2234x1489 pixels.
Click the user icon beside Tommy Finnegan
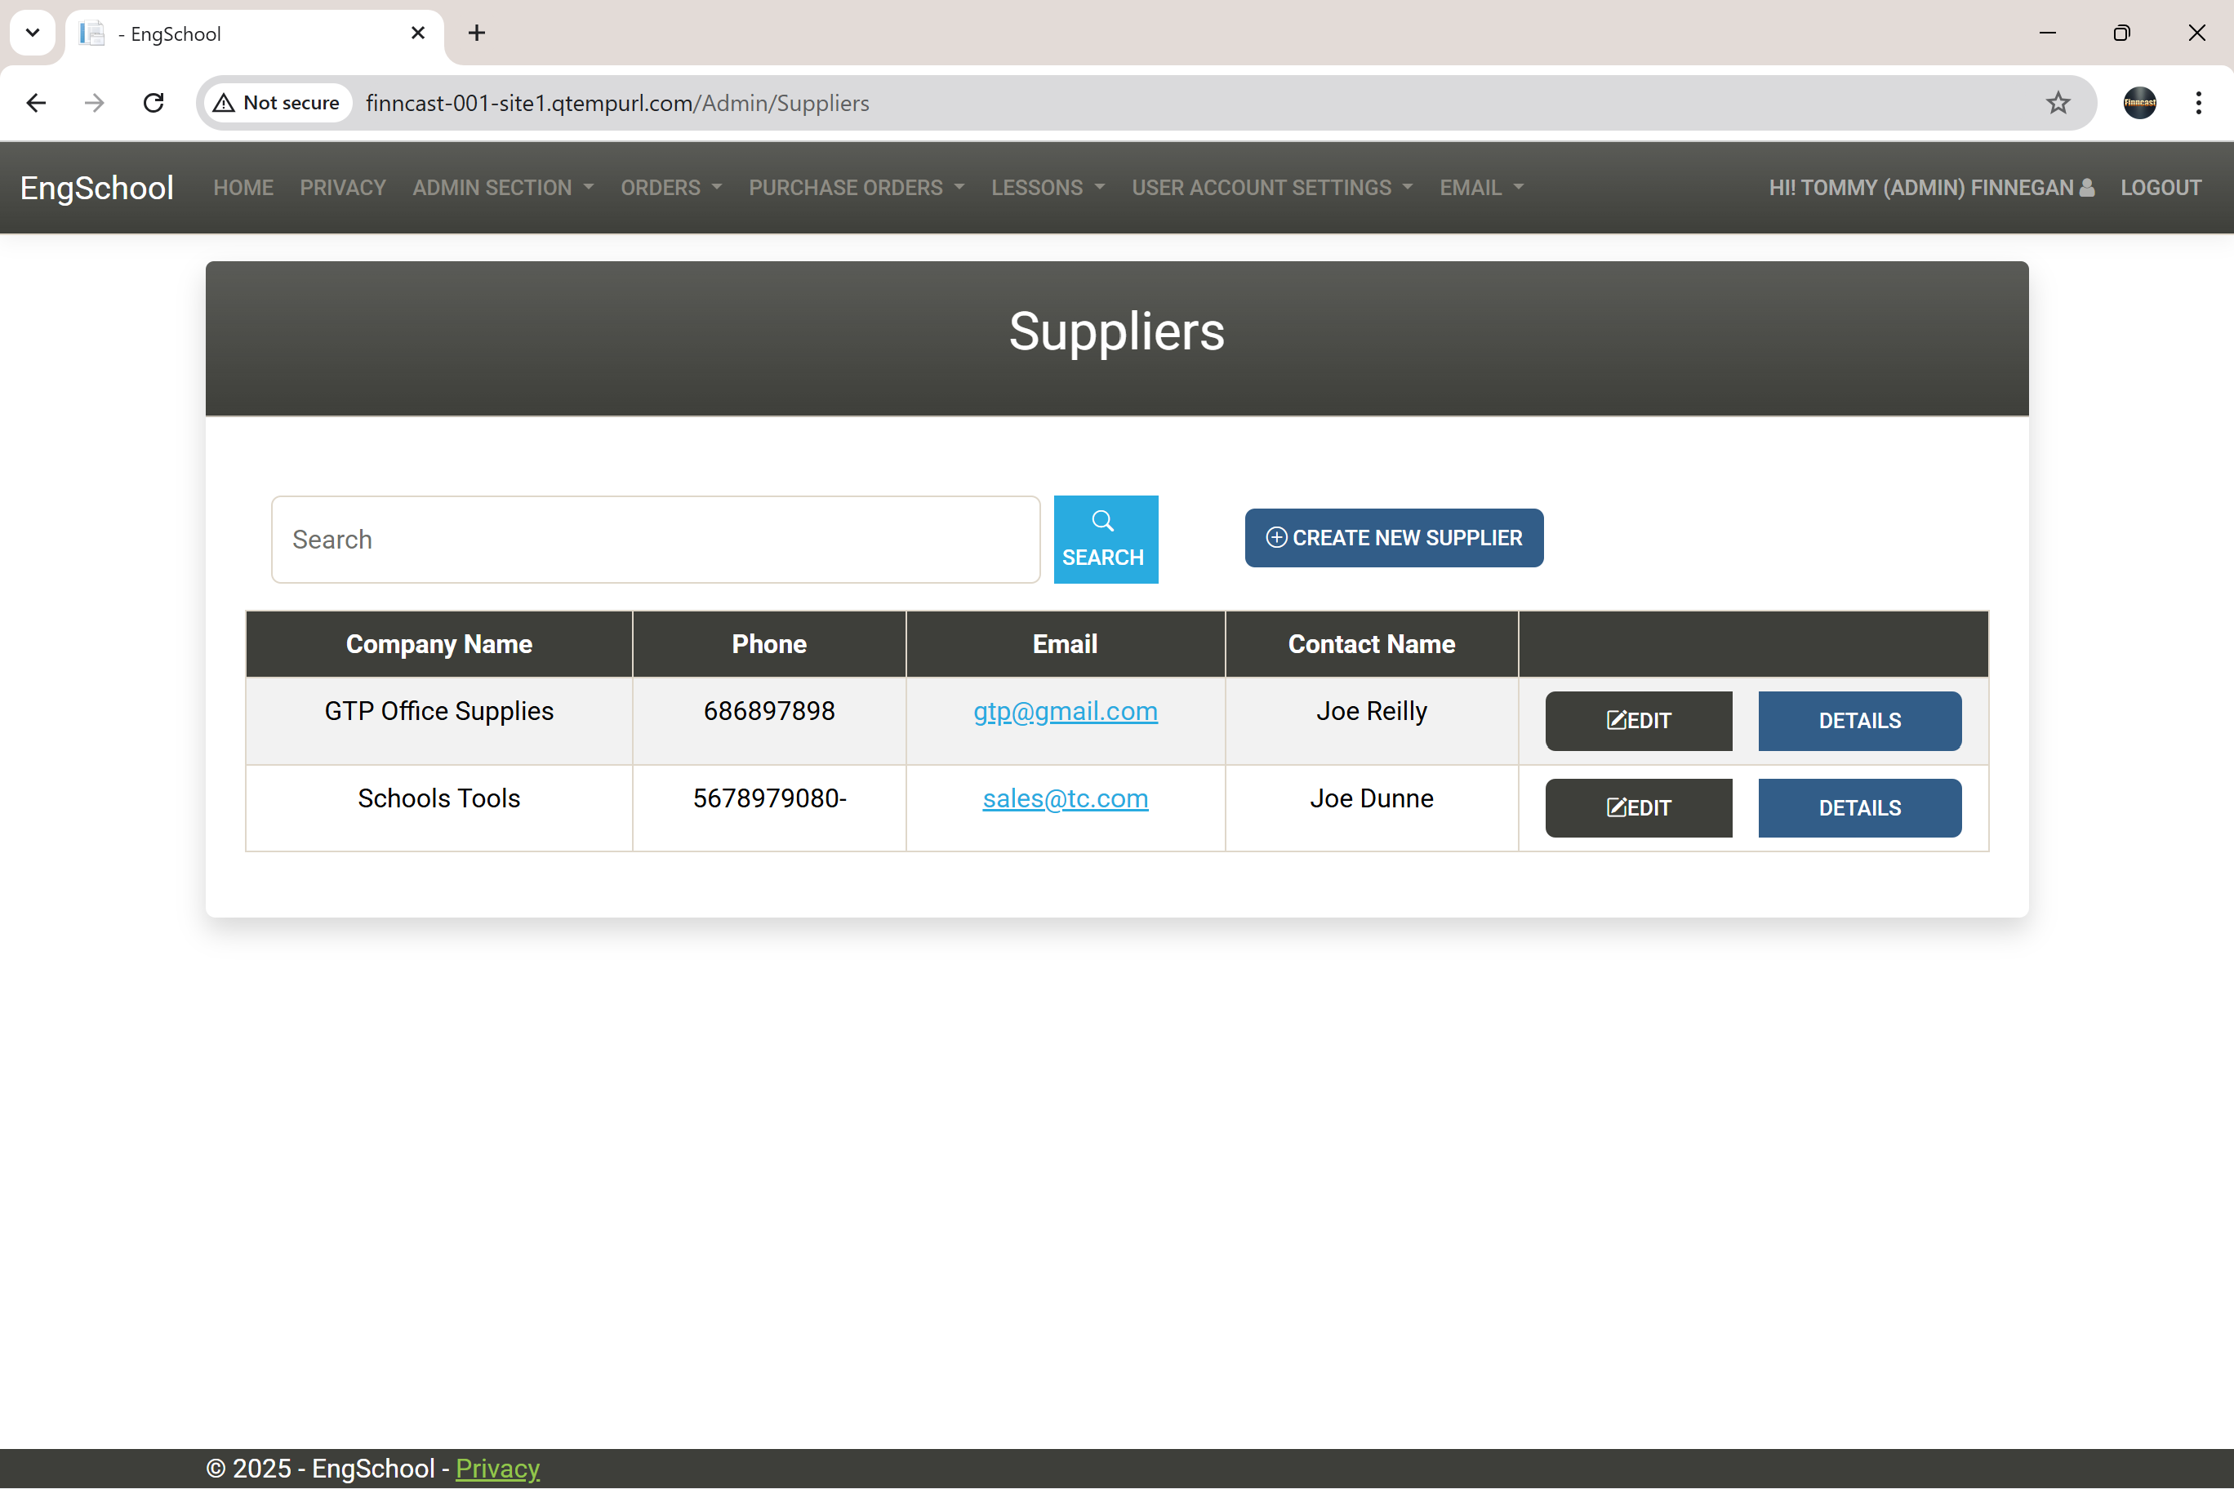click(x=2086, y=187)
